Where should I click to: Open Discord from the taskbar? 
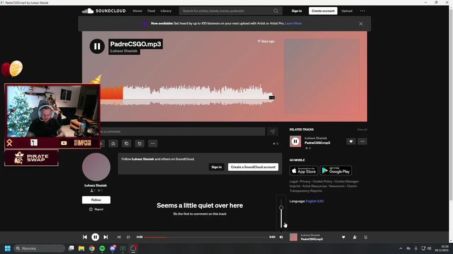click(113, 248)
